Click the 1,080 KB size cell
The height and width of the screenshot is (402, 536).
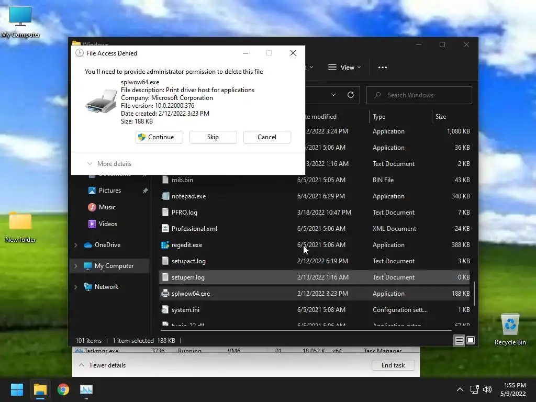pos(458,131)
